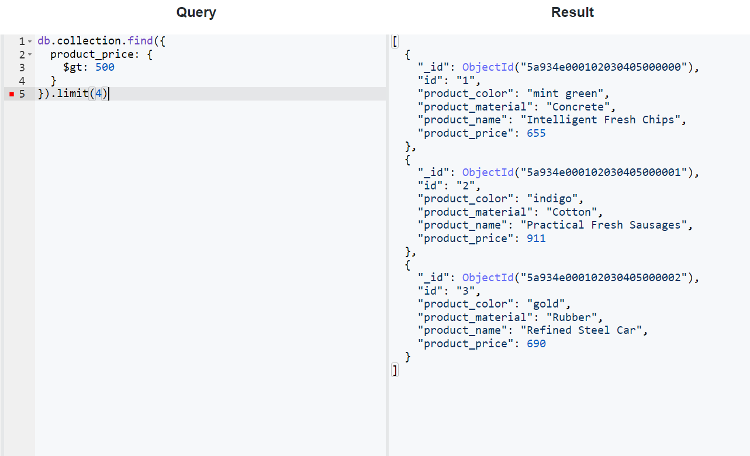Click the blue number 500 in the query
This screenshot has height=456, width=750.
click(105, 67)
